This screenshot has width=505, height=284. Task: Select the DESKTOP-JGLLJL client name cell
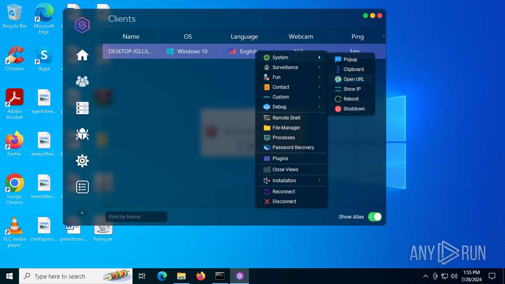[131, 51]
